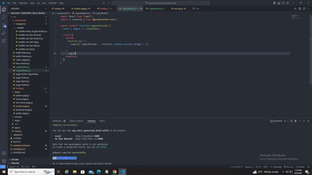This screenshot has width=312, height=175.
Task: Click the command center search box
Action: pos(161,3)
